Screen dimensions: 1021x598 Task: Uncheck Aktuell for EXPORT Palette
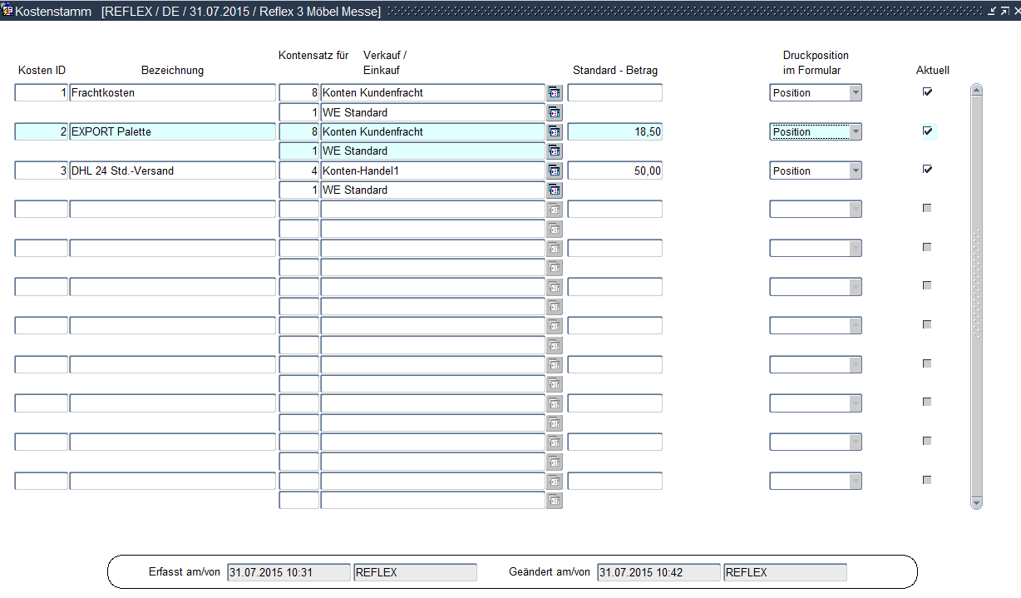point(927,131)
